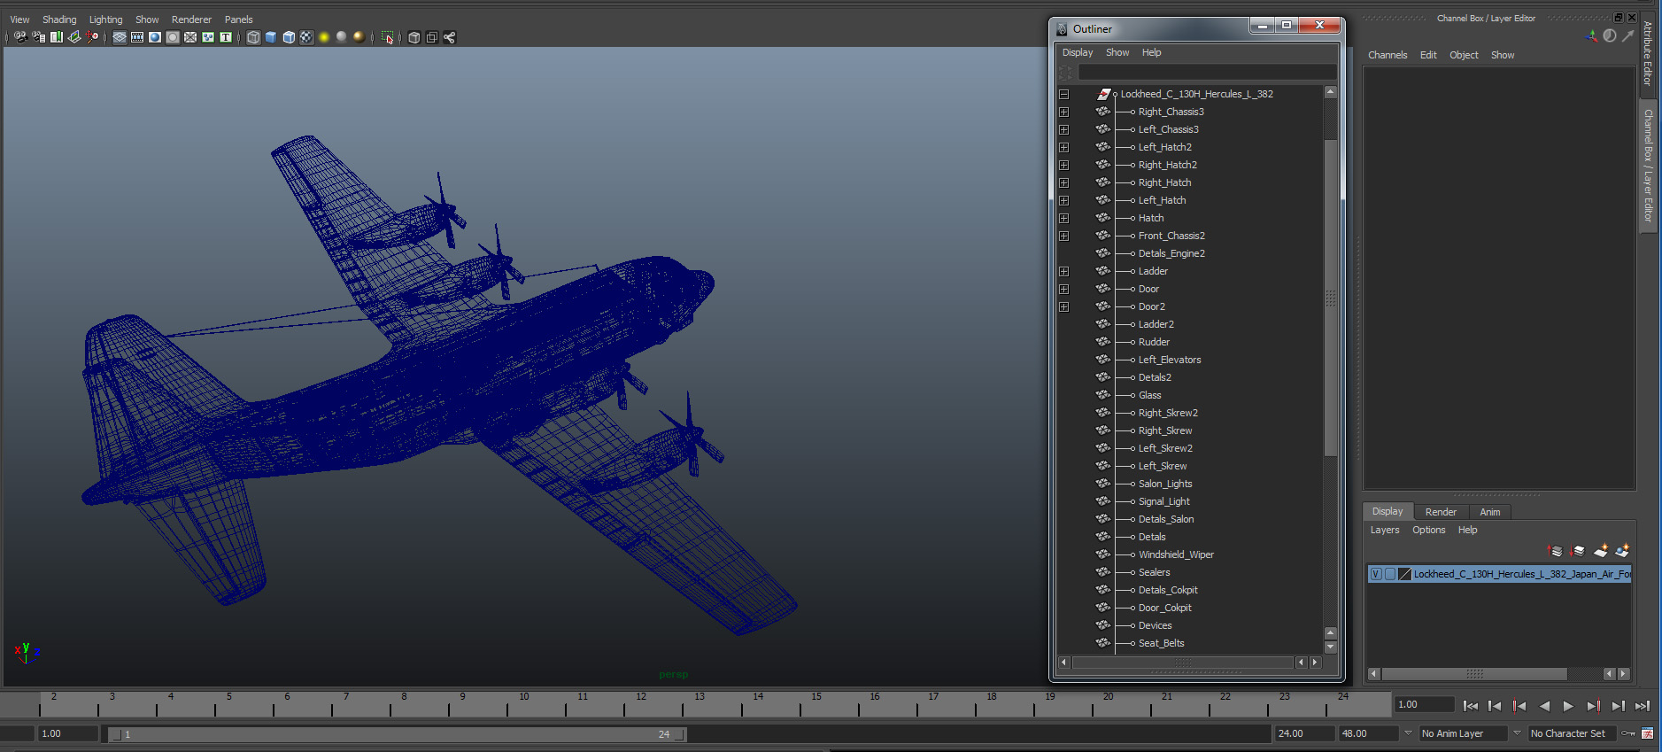Open the Outliner Display menu
The height and width of the screenshot is (752, 1662).
point(1078,52)
